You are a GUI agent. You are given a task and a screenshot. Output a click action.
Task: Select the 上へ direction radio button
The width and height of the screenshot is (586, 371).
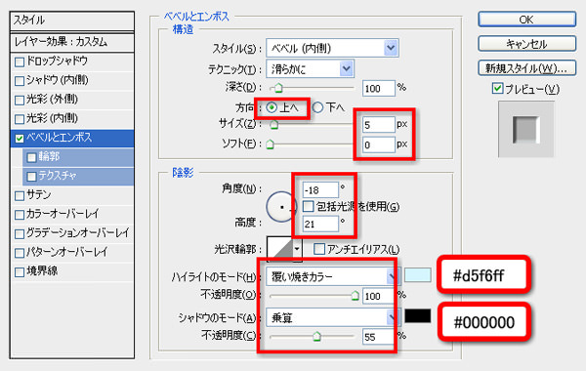272,107
